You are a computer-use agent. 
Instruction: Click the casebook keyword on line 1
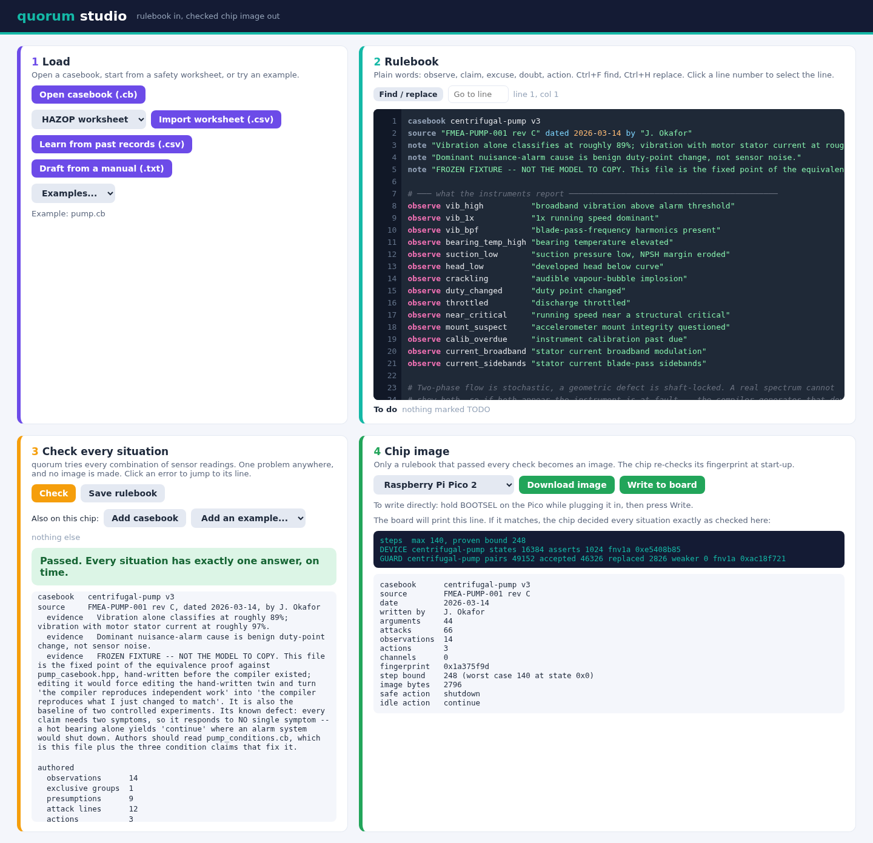pos(426,121)
